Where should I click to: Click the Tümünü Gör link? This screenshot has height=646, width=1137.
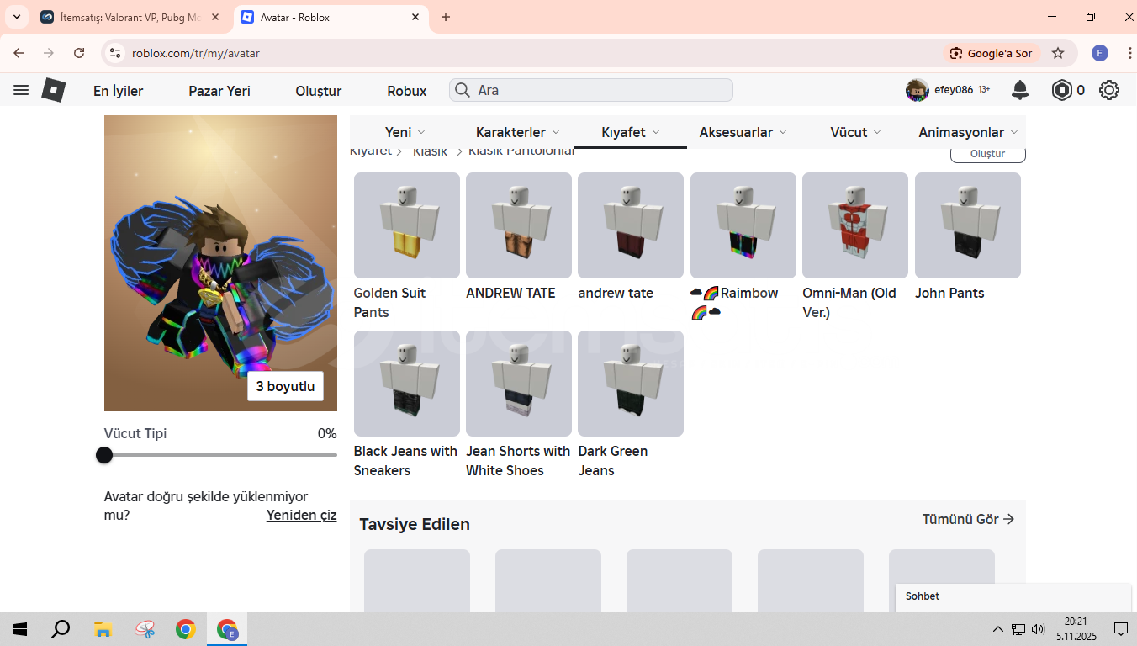[x=968, y=519]
